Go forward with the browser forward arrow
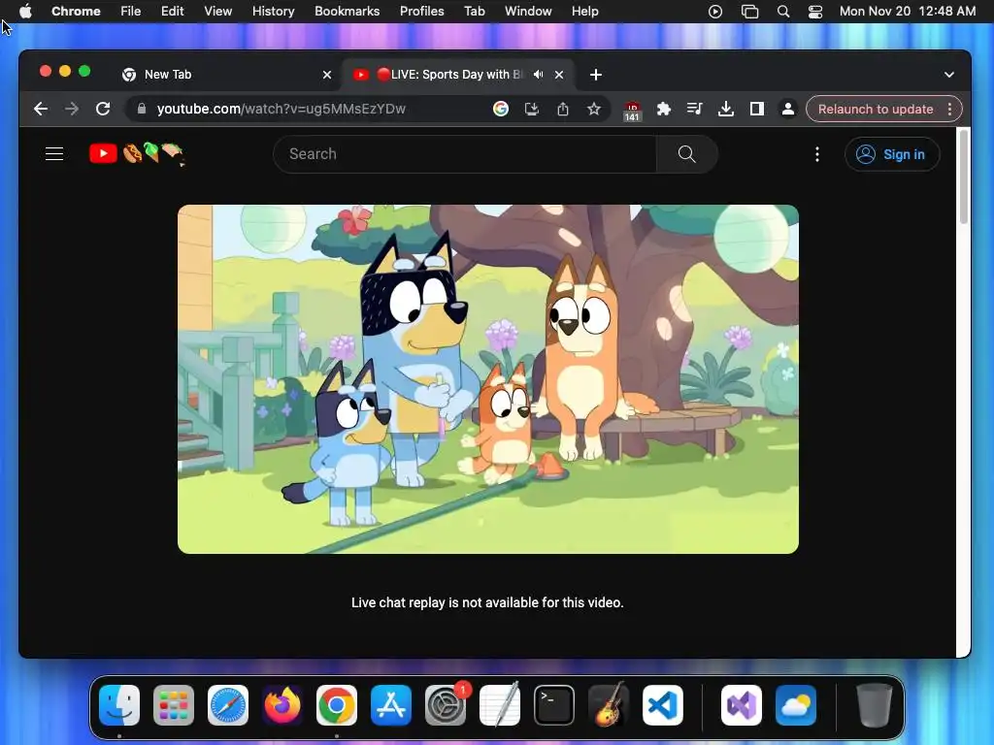The image size is (994, 745). (x=72, y=109)
